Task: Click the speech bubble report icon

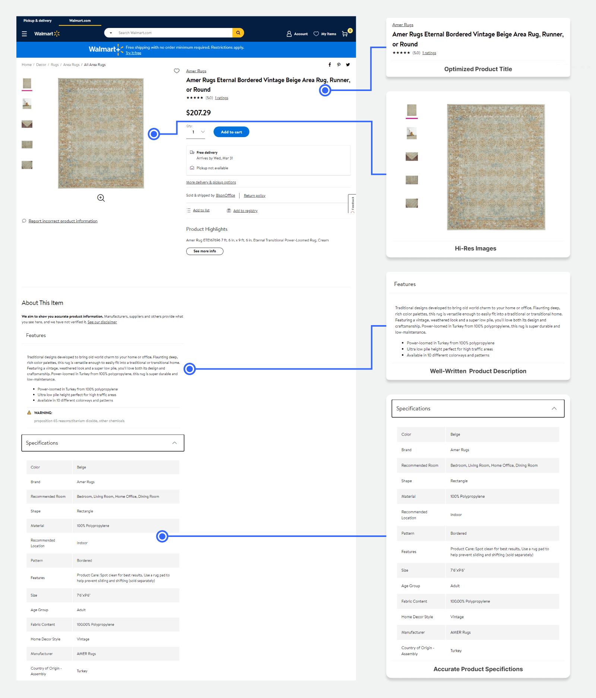Action: (24, 221)
